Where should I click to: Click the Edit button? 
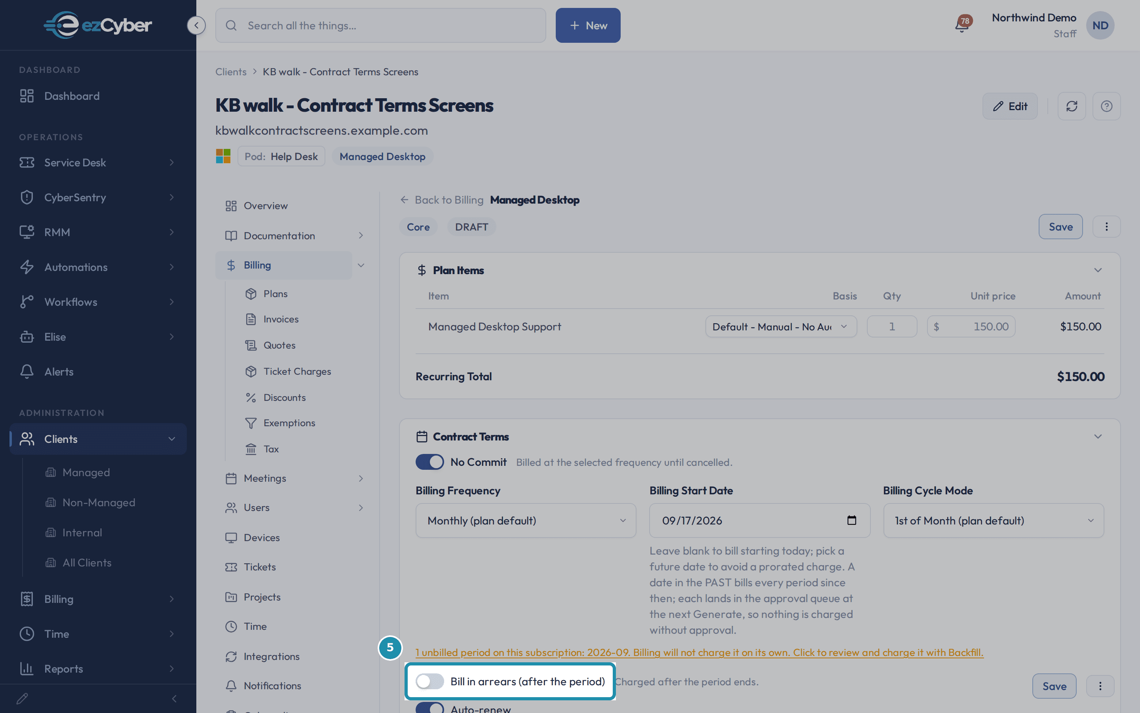[1010, 106]
